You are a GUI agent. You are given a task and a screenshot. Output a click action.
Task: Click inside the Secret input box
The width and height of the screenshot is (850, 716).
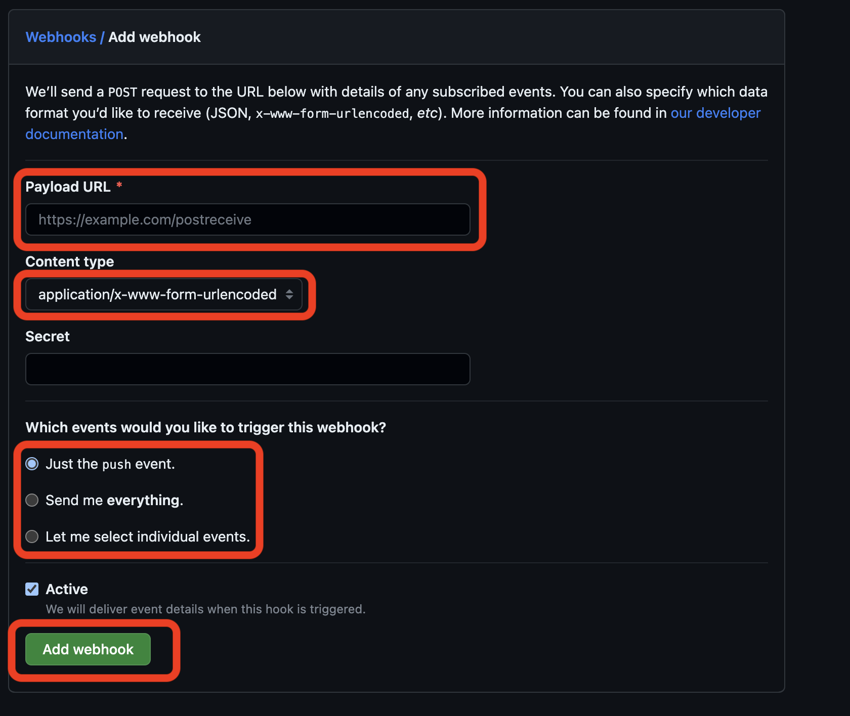[247, 369]
